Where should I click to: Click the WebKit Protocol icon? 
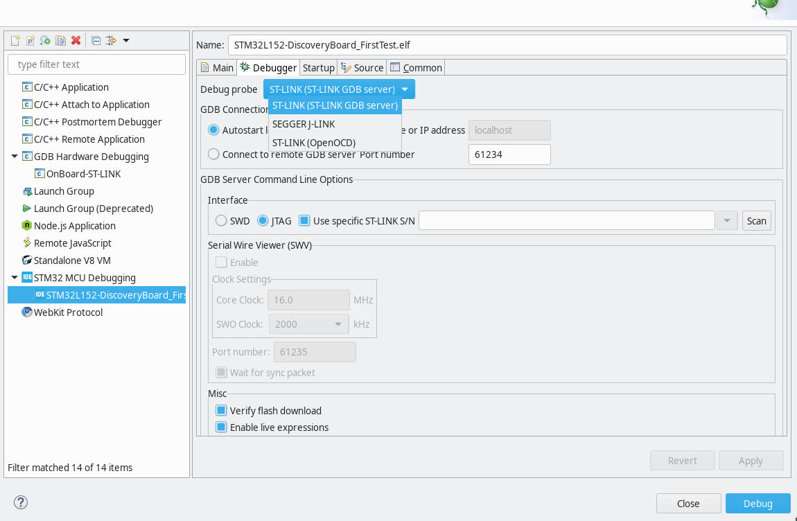point(28,312)
